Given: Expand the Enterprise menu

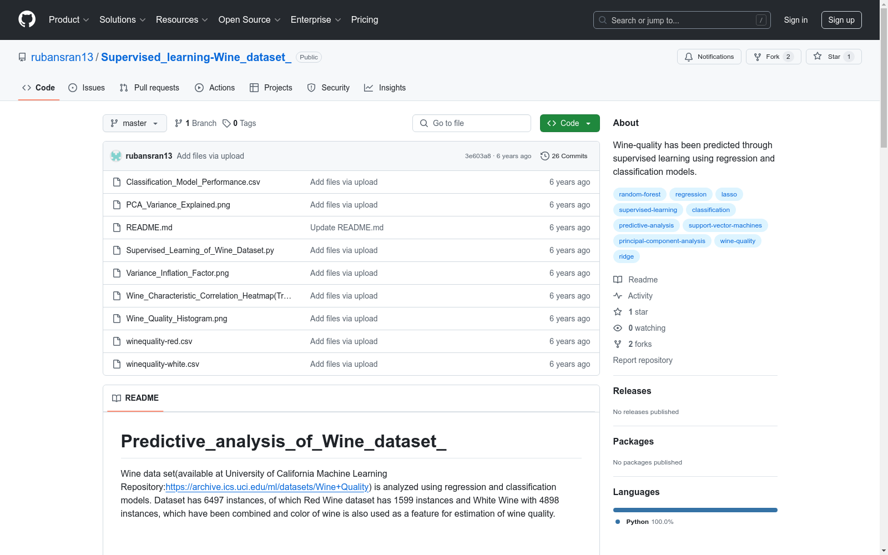Looking at the screenshot, I should 316,19.
